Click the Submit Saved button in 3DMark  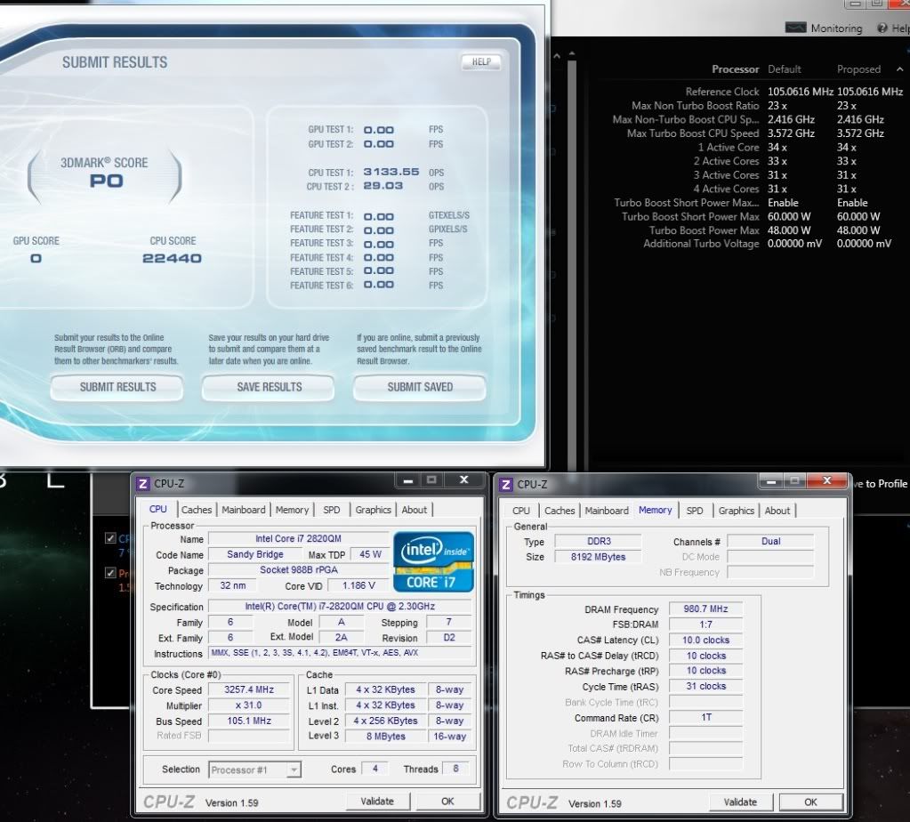[420, 387]
